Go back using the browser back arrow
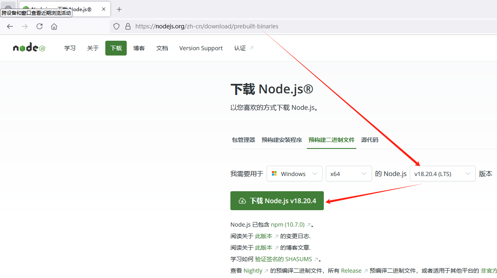Image resolution: width=497 pixels, height=278 pixels. [9, 26]
